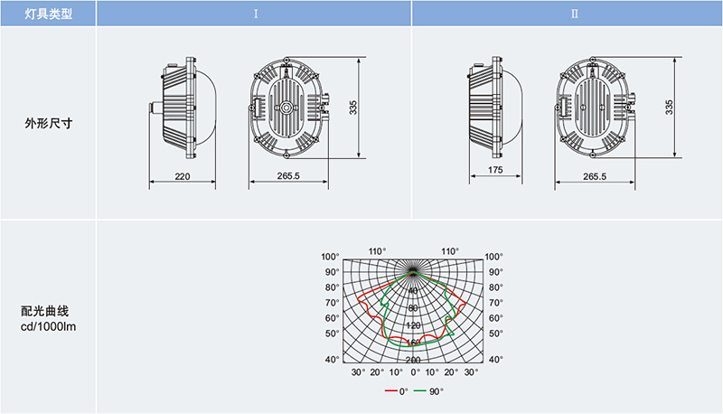Click the red 0° legend entry
The image size is (723, 414).
397,391
